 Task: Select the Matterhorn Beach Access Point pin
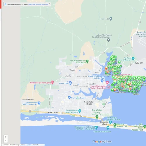(145, 127)
